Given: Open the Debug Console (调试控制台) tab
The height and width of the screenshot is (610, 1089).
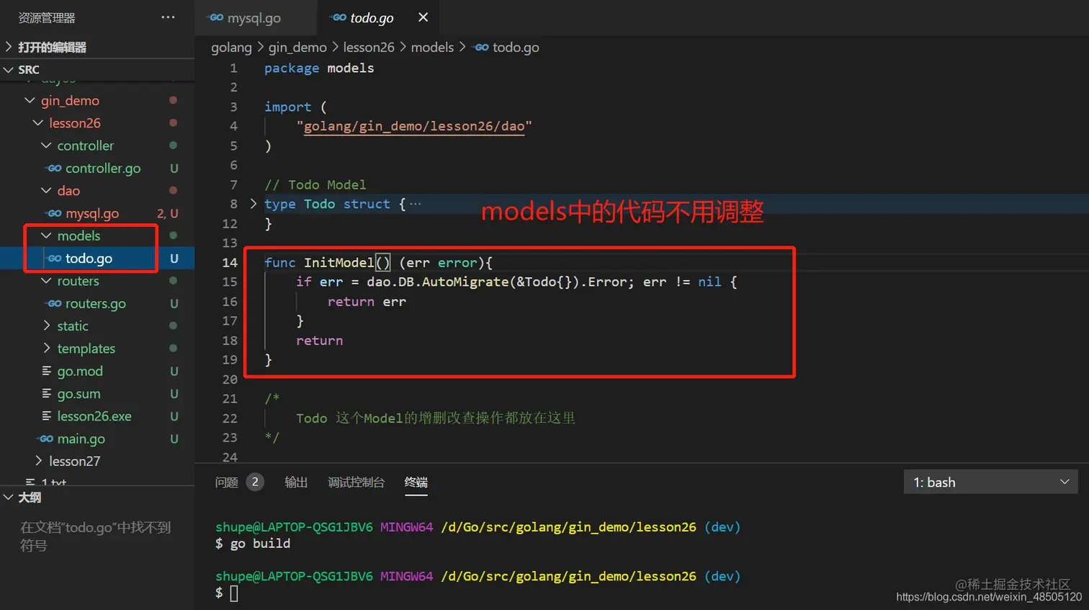Looking at the screenshot, I should tap(356, 482).
